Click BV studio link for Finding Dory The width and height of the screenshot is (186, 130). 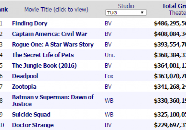tap(108, 23)
